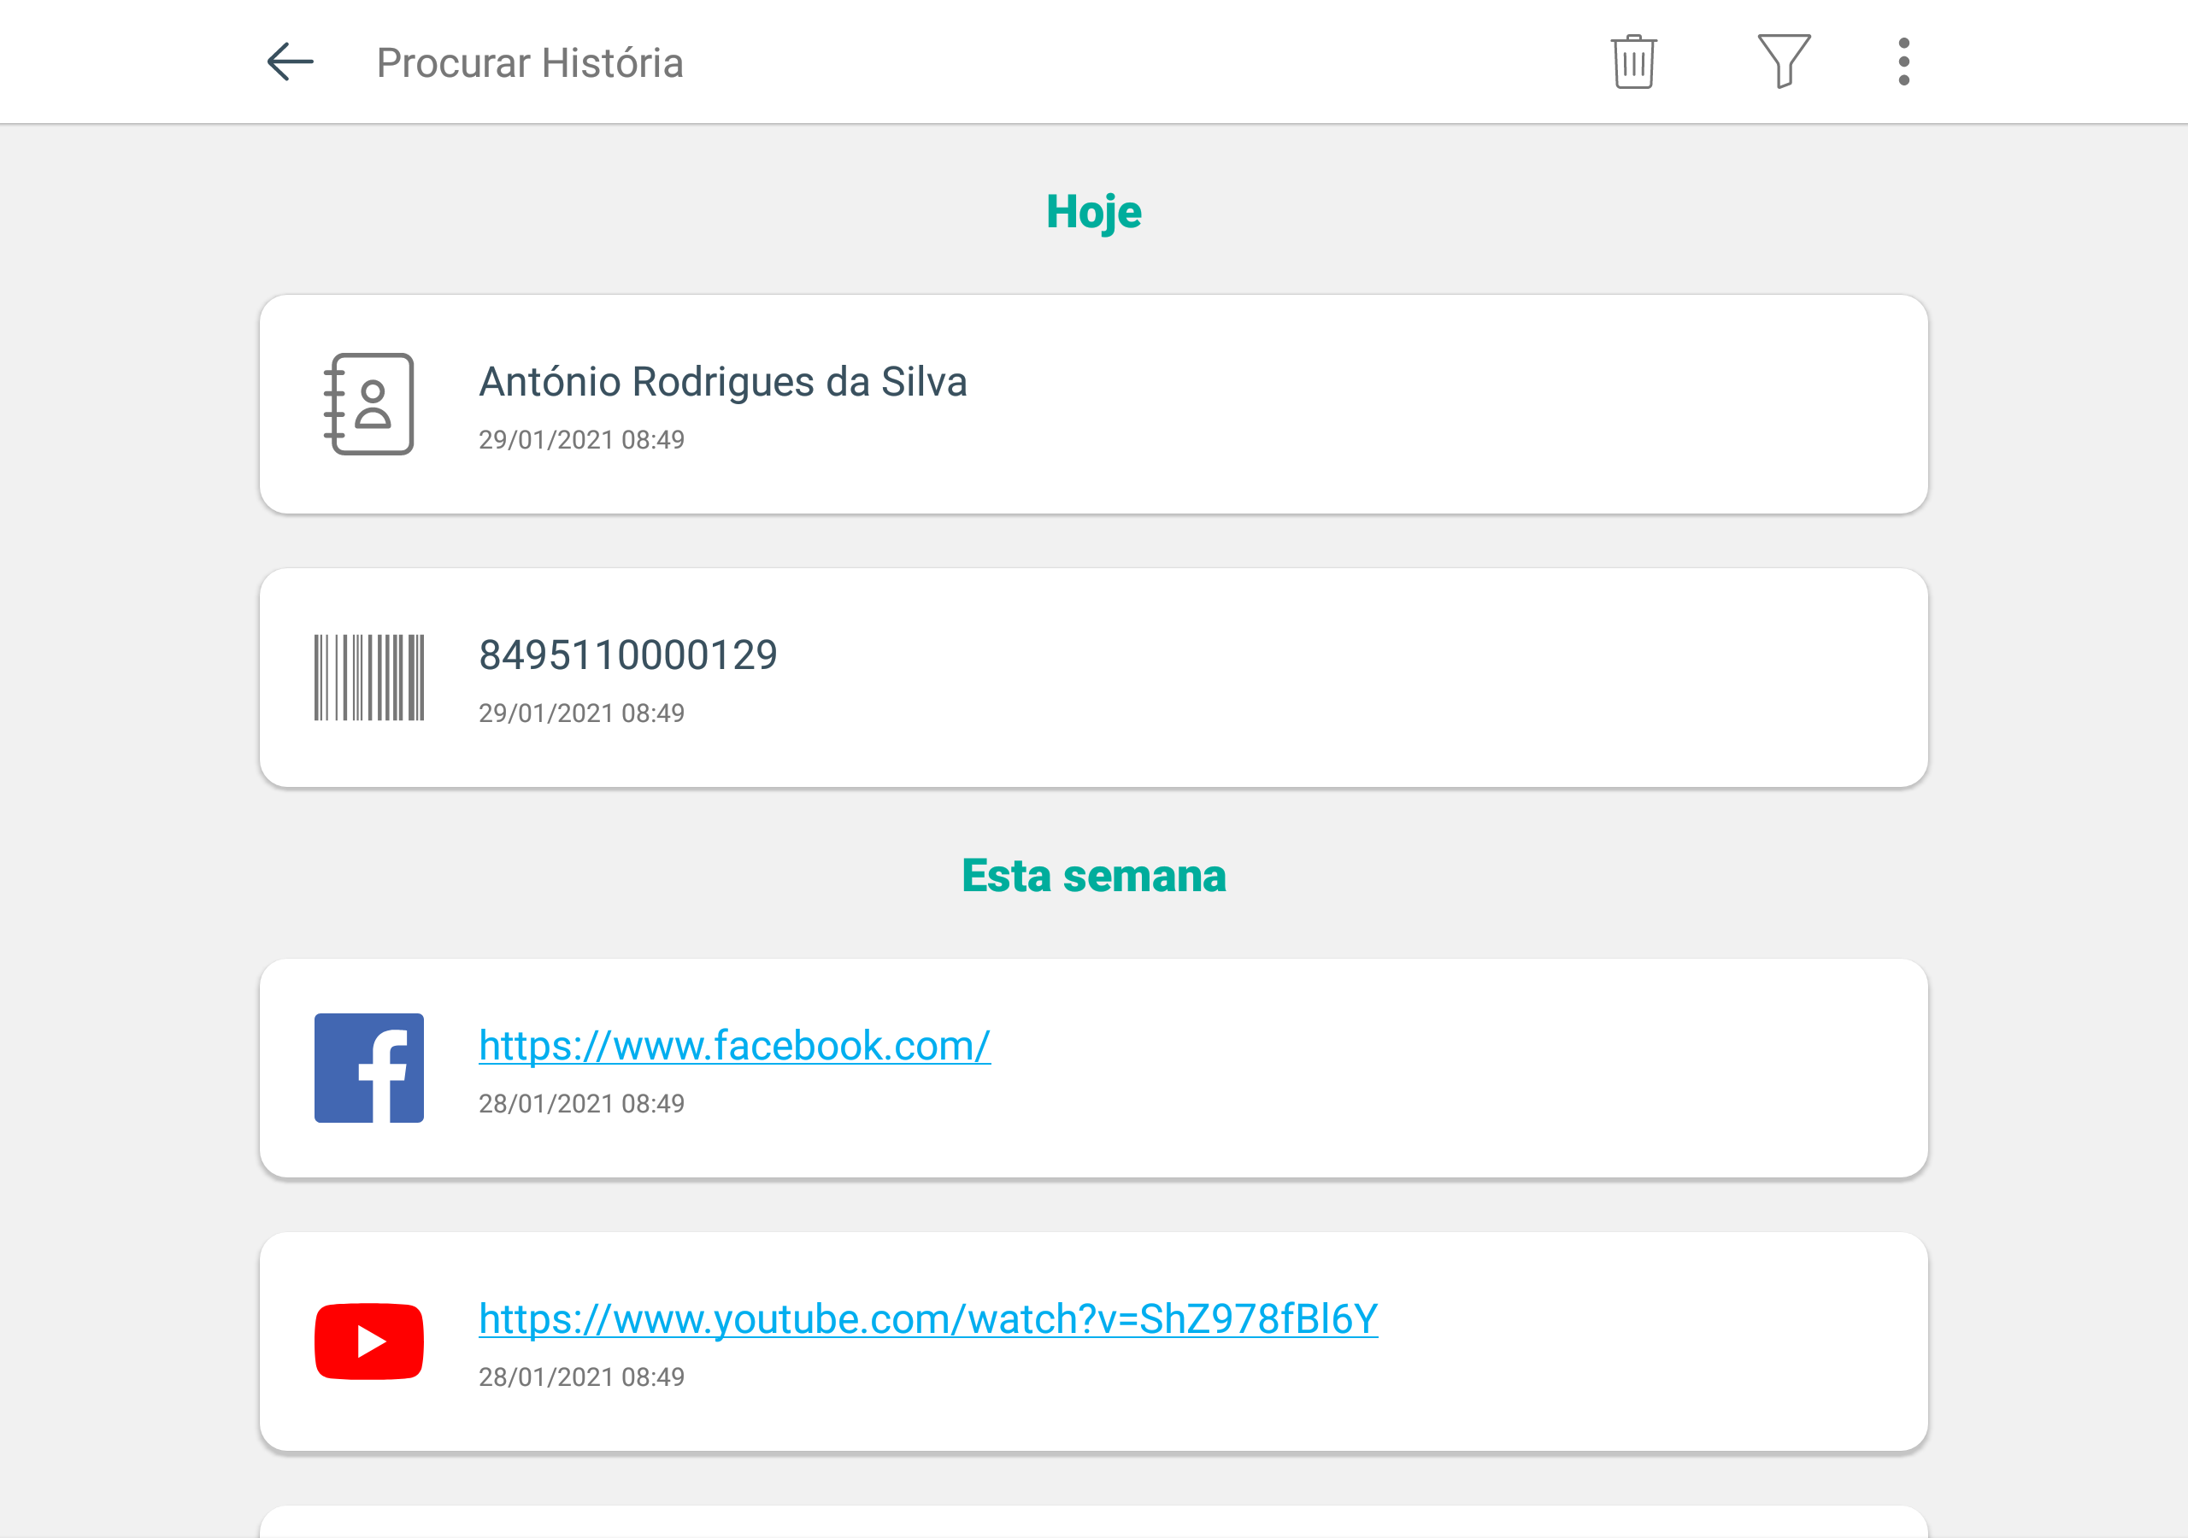Viewport: 2188px width, 1538px height.
Task: Click the Facebook entry's date 28/01/2021
Action: click(546, 1103)
